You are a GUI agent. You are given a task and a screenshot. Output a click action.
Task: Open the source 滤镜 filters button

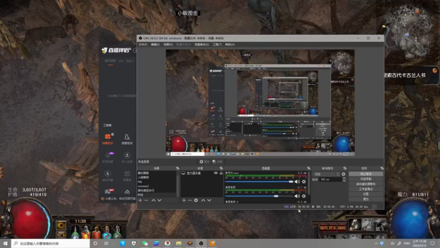(x=217, y=161)
